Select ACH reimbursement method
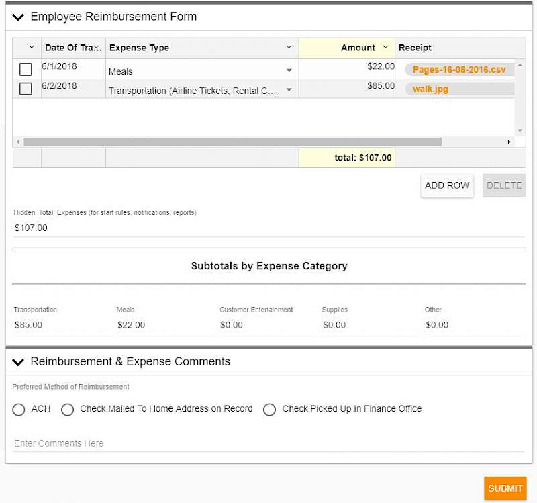The width and height of the screenshot is (537, 503). [19, 409]
